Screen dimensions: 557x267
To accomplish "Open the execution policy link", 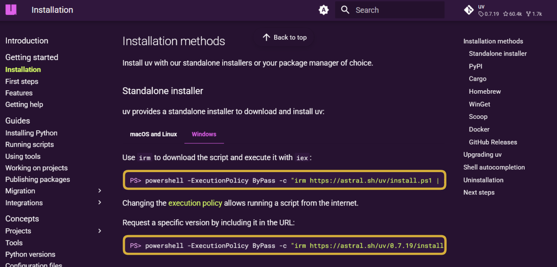I will [x=195, y=203].
